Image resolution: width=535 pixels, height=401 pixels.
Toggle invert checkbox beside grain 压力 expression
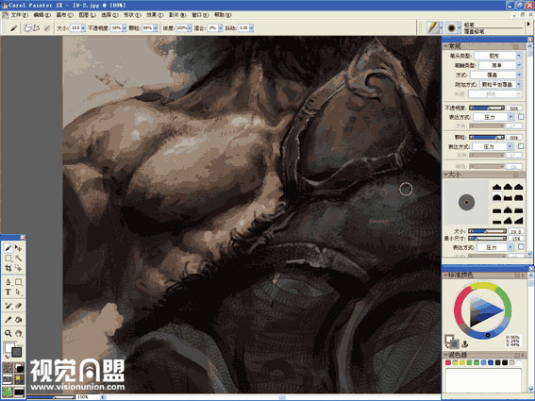point(521,146)
